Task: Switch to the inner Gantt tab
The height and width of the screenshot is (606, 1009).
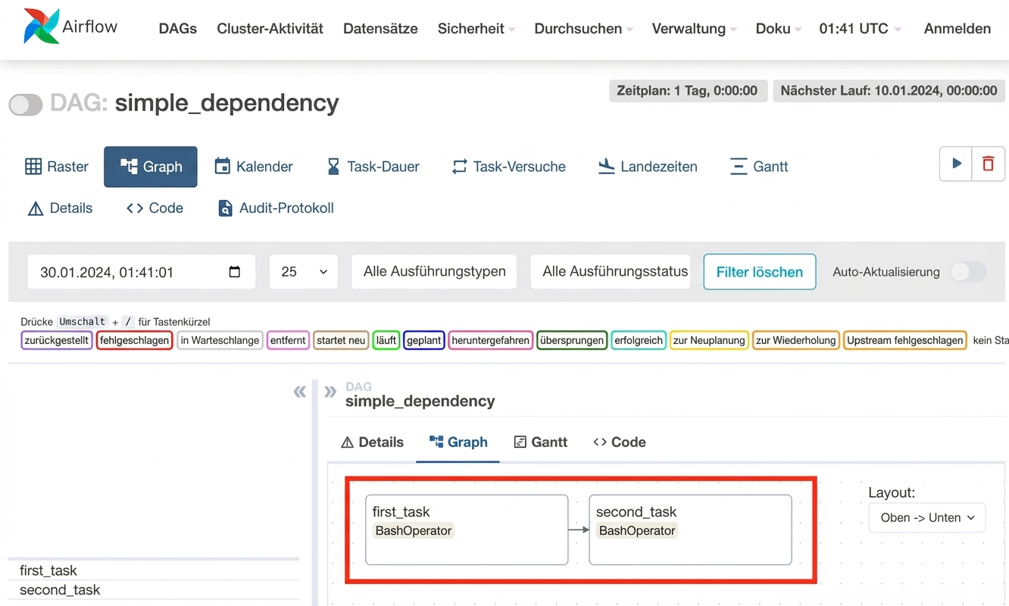Action: 541,442
